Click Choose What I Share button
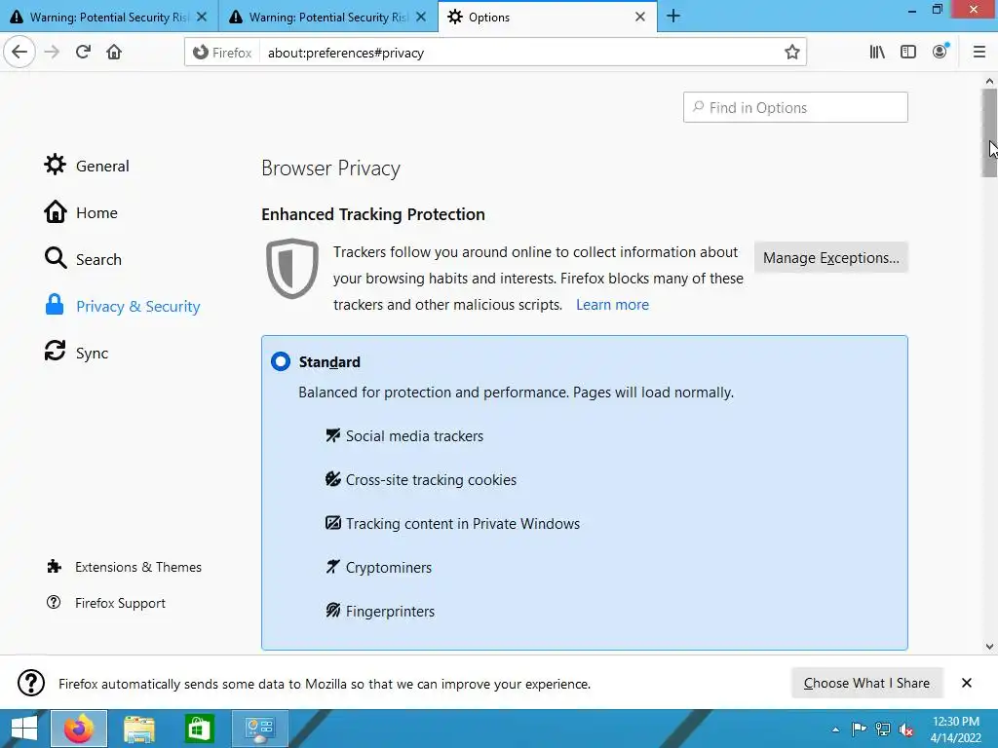This screenshot has width=998, height=748. tap(866, 683)
